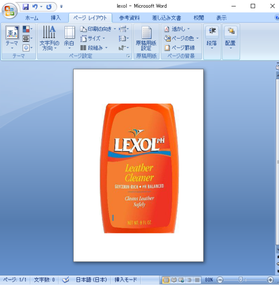Open 印刷の向き orientation dropdown

[x=98, y=29]
